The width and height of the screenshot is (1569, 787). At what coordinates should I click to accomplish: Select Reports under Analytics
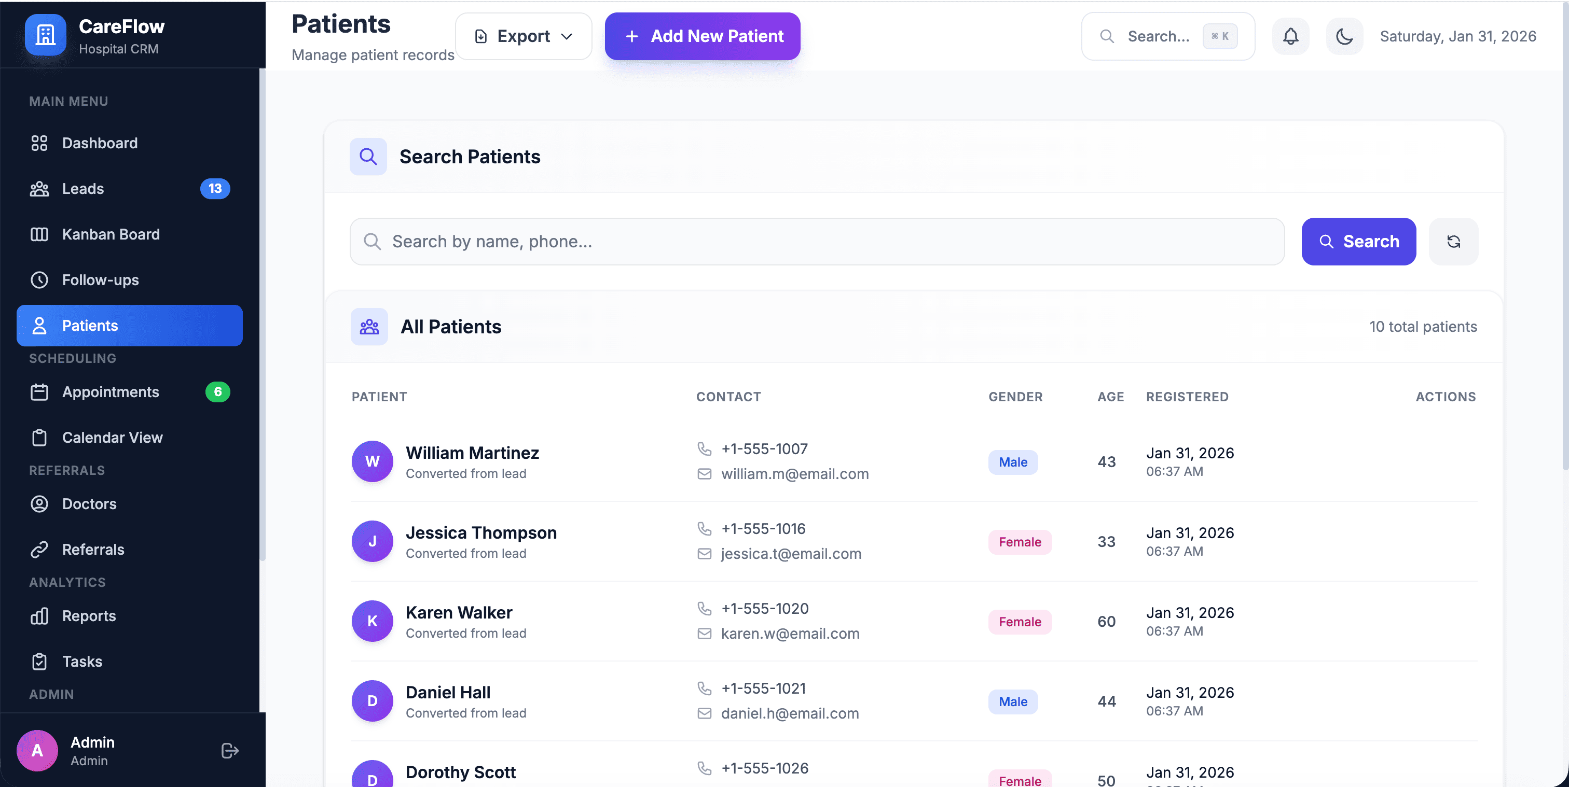click(x=89, y=616)
